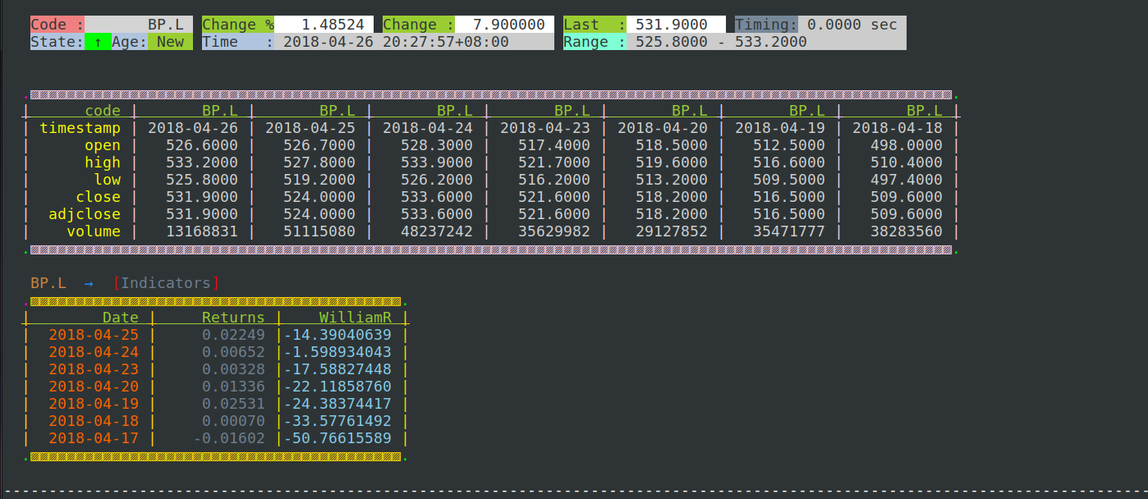The width and height of the screenshot is (1148, 499).
Task: Select volume value 48237242
Action: coord(437,231)
